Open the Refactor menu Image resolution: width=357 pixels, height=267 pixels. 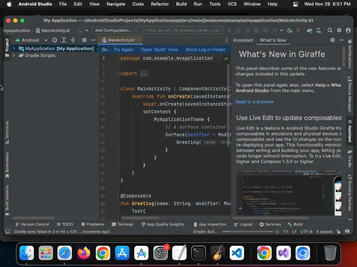click(160, 4)
